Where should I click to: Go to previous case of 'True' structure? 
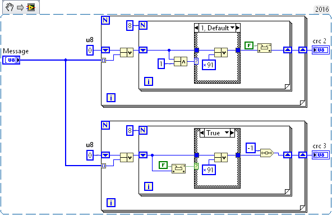point(202,133)
